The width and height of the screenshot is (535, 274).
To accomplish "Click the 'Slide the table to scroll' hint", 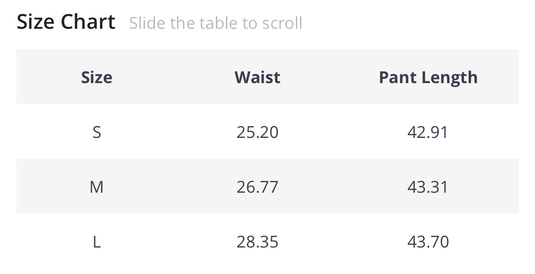I will point(215,23).
